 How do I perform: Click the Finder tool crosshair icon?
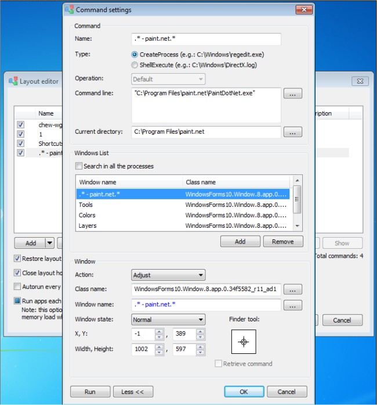point(244,342)
